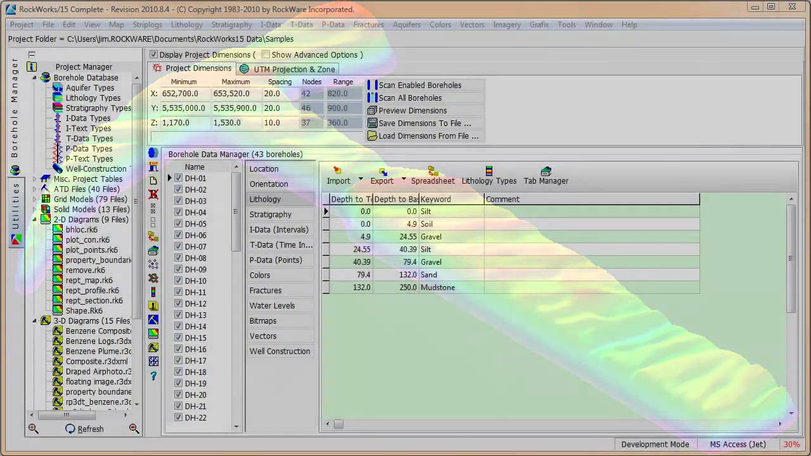The image size is (811, 456).
Task: Click the blue borehole cylinder icon above the vertical toolbar
Action: coord(153,153)
